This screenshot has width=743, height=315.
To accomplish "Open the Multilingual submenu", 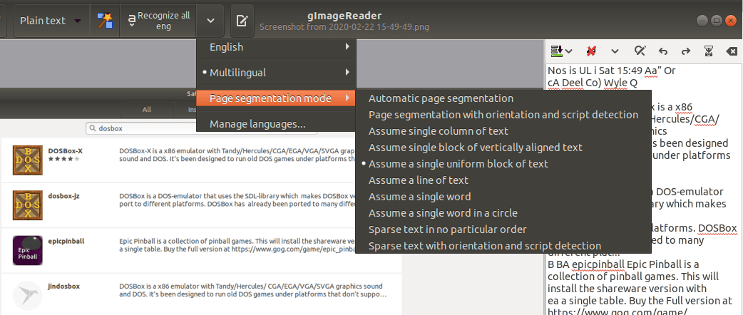I will 276,73.
